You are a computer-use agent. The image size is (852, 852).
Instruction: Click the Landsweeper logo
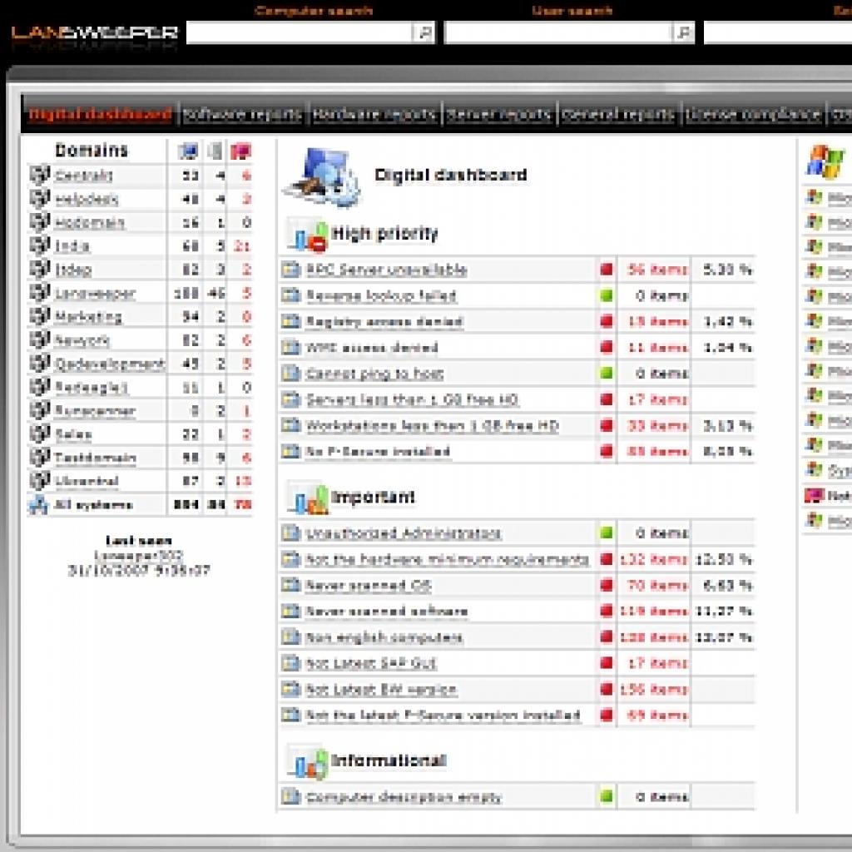(94, 35)
